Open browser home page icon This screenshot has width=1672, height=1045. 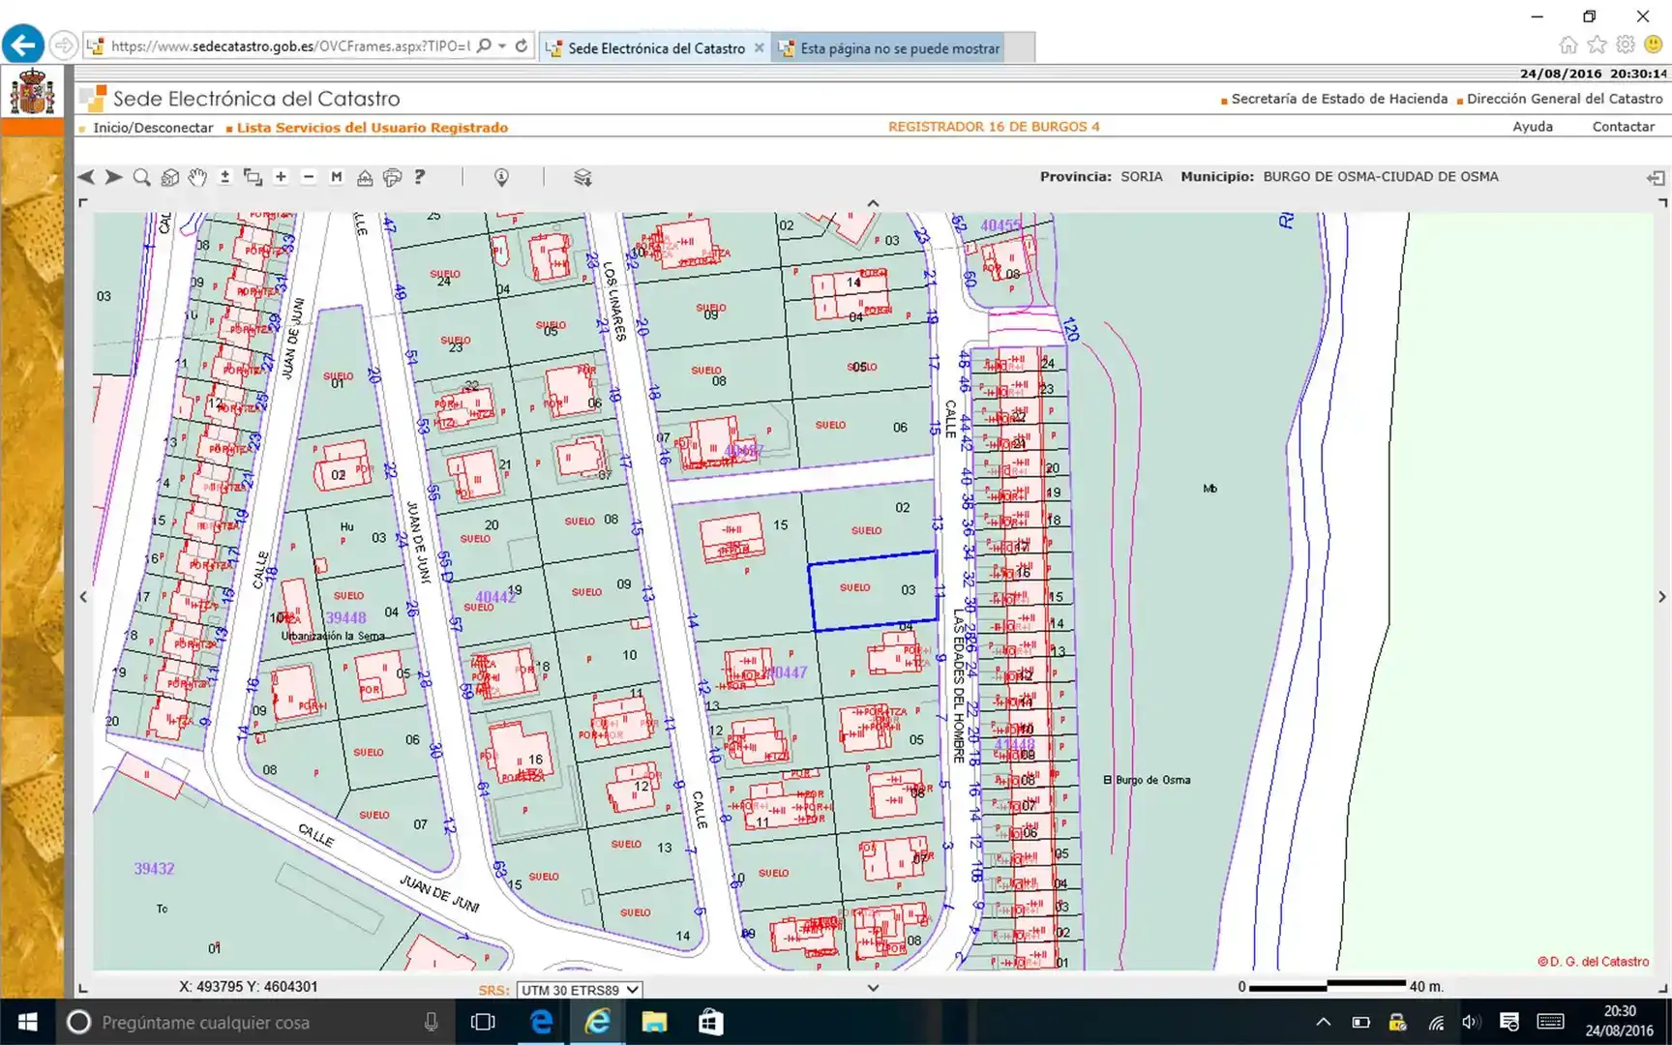(x=1568, y=45)
